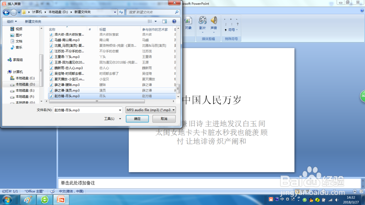Click the search magnifier in search box

(x=177, y=12)
